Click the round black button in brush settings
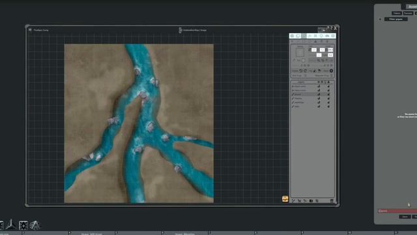Image resolution: width=417 pixels, height=235 pixels. 332,71
